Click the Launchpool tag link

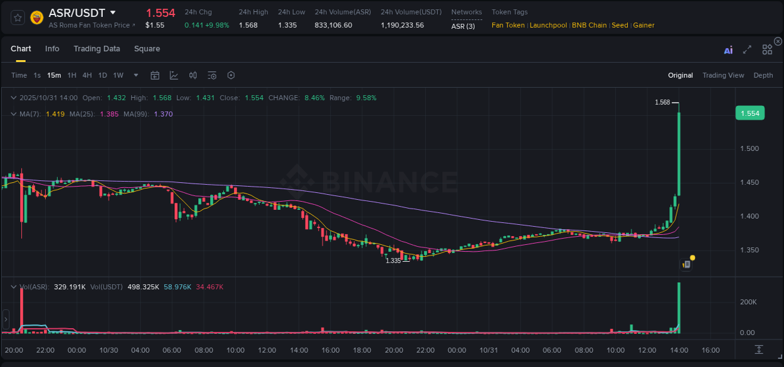point(548,26)
